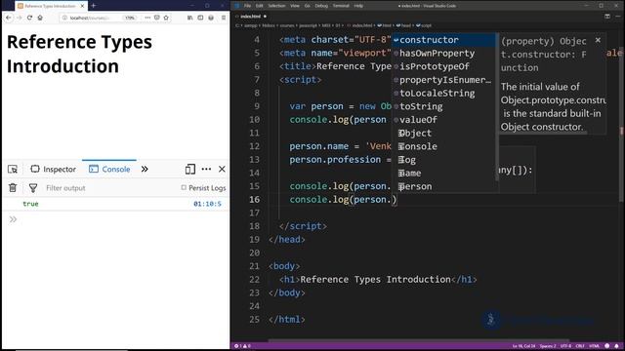Open editor More Actions ellipsis in VS Code
This screenshot has height=351, width=625.
click(618, 17)
